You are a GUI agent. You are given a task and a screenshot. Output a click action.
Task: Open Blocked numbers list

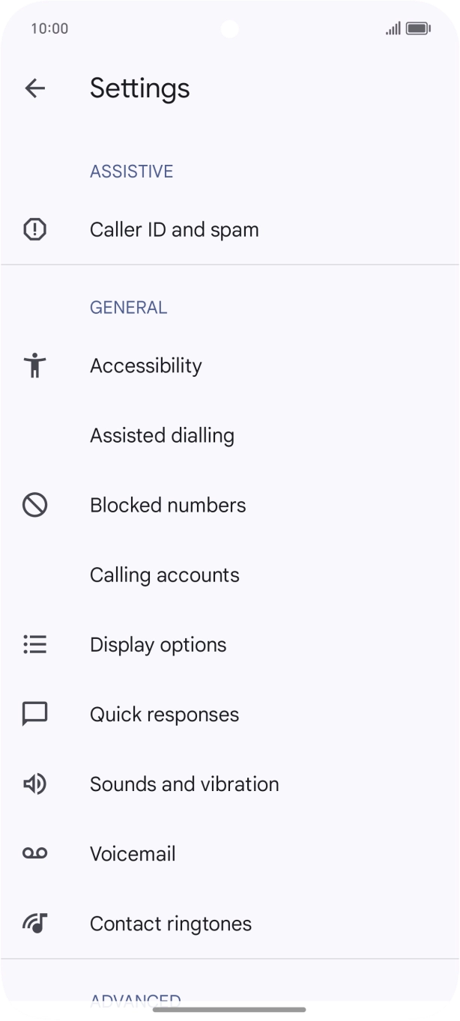coord(168,505)
